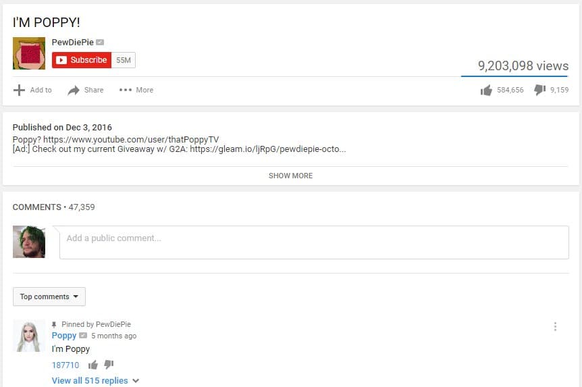Click Poppy's commenter name
The height and width of the screenshot is (387, 582).
pyautogui.click(x=64, y=336)
